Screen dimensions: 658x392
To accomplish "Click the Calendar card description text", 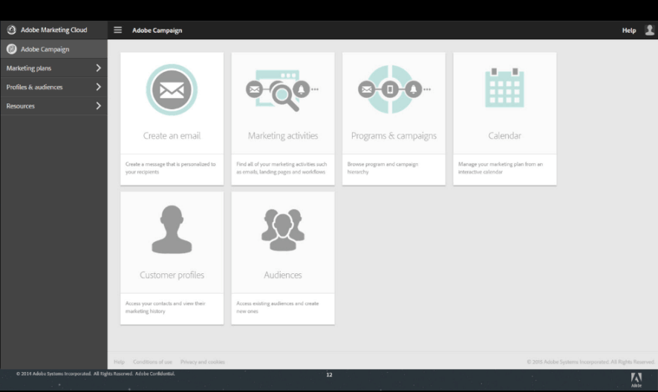I will coord(501,168).
